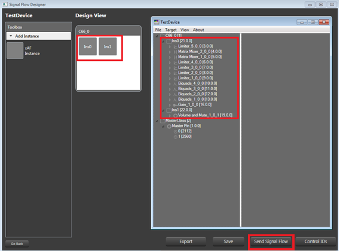Click the Save button
The image size is (340, 251).
coord(228,241)
